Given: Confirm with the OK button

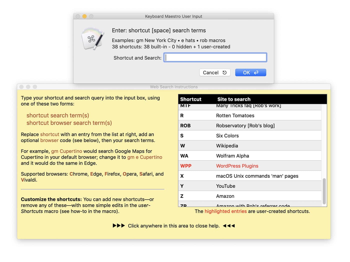Looking at the screenshot, I should pos(250,72).
